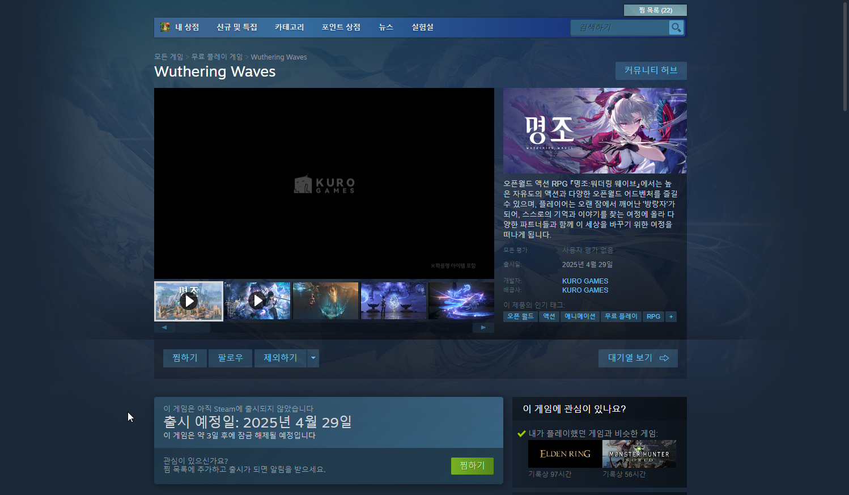
Task: Open the user avatar icon next to 내 상점
Action: pyautogui.click(x=165, y=27)
